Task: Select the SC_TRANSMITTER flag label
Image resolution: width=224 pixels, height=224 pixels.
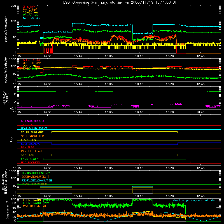Action: (32, 136)
